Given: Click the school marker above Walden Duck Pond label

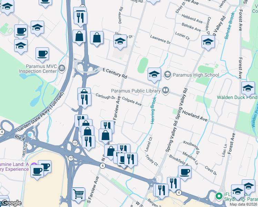Looking at the screenshot, I should coord(248,88).
